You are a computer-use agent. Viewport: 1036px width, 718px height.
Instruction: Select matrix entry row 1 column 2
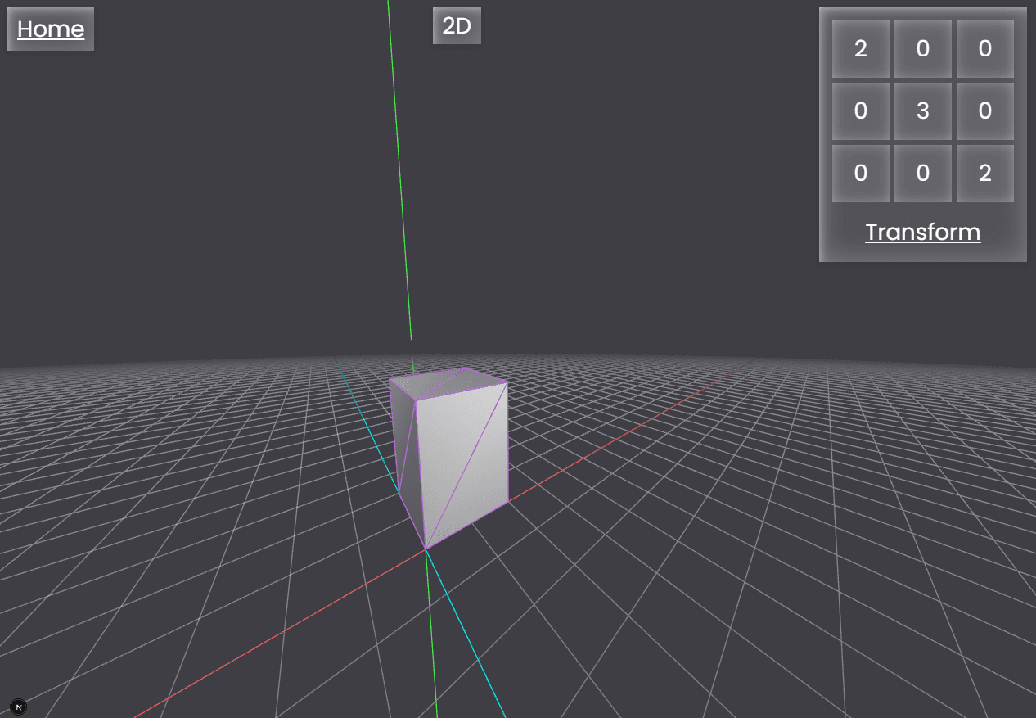point(922,49)
